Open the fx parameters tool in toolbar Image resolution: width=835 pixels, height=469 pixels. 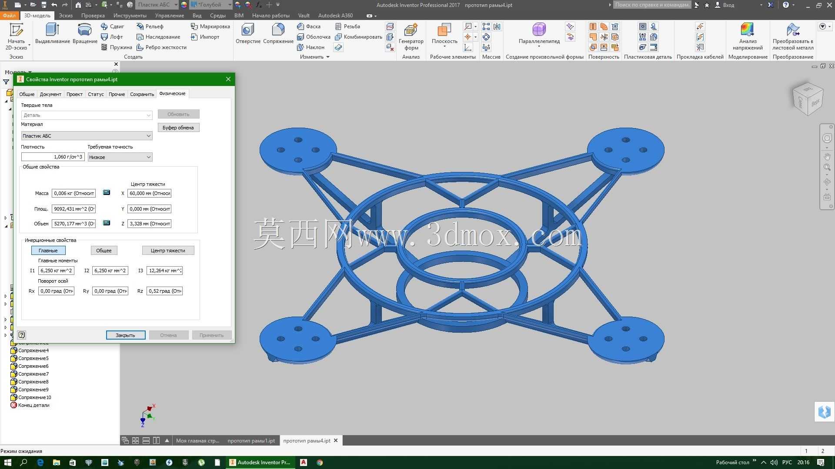(x=259, y=5)
